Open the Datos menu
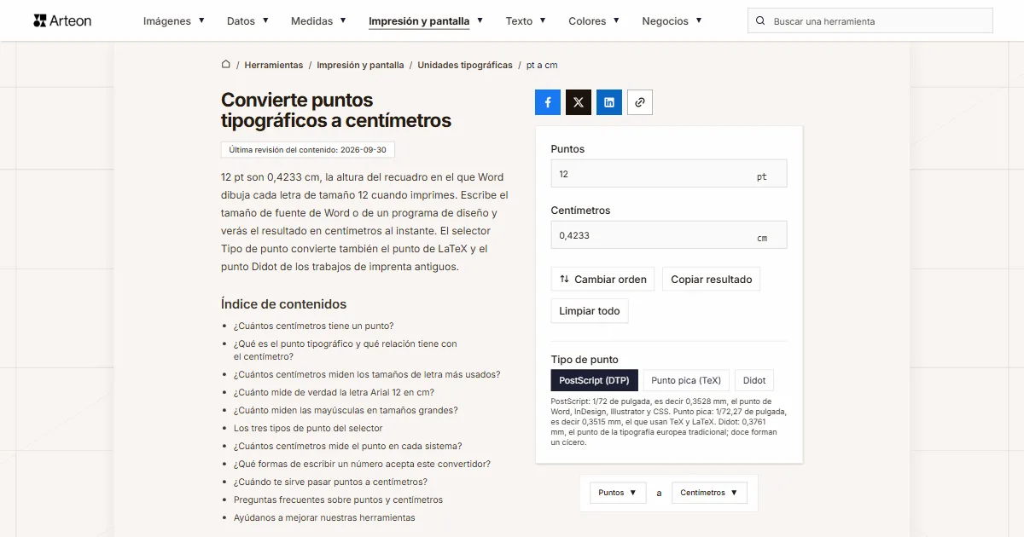Image resolution: width=1024 pixels, height=537 pixels. (247, 20)
